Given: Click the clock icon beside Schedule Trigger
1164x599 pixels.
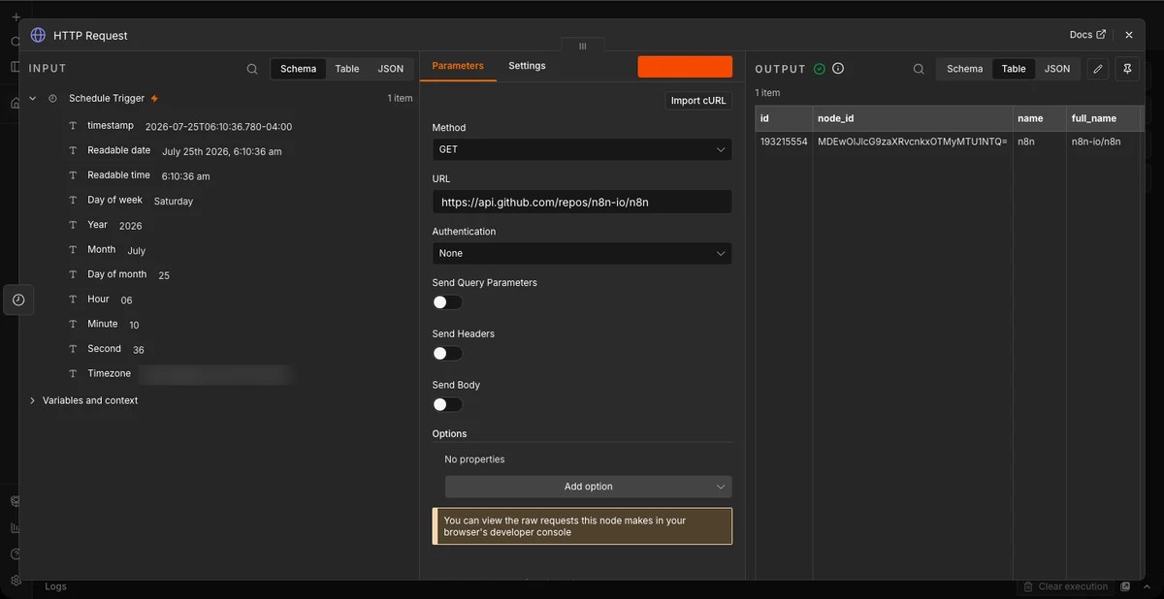Looking at the screenshot, I should tap(52, 99).
